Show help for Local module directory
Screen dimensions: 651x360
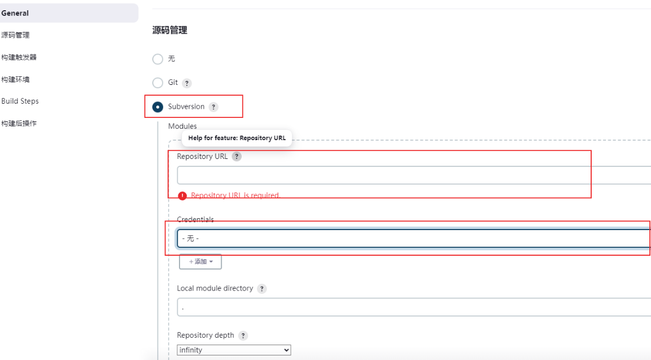pyautogui.click(x=262, y=289)
